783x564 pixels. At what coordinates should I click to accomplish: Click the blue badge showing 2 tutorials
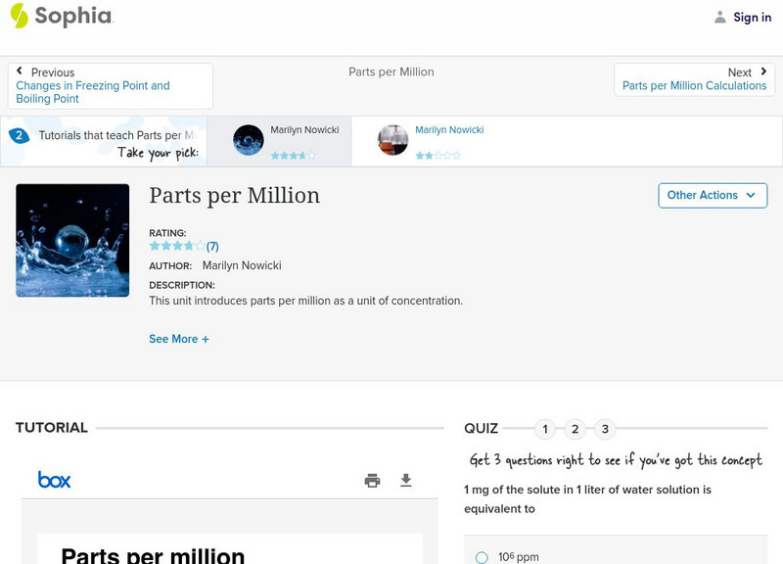(x=22, y=138)
